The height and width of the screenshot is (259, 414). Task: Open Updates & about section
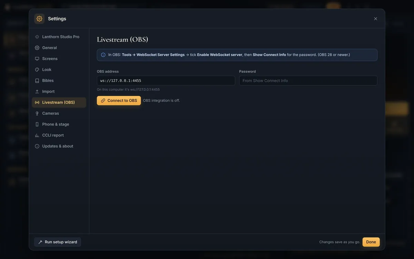(59, 146)
